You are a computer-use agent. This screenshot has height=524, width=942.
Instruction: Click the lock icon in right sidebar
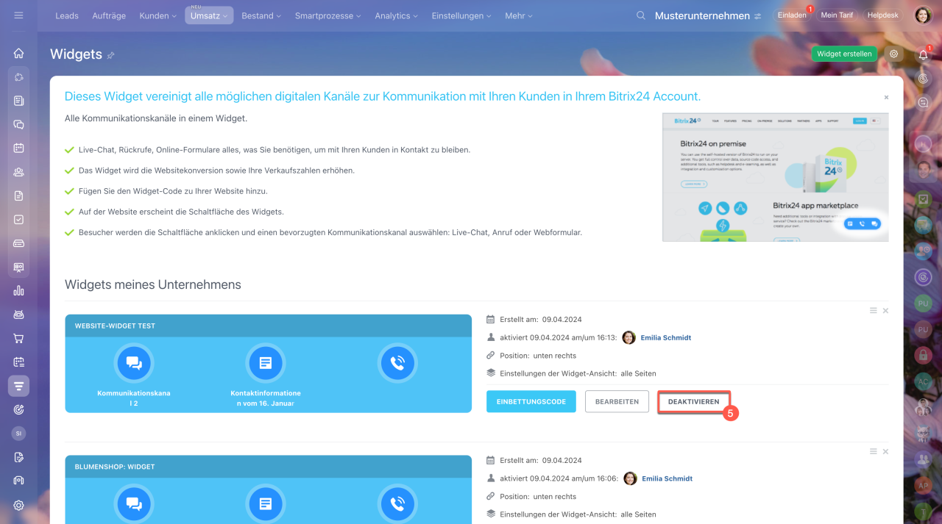pyautogui.click(x=923, y=355)
